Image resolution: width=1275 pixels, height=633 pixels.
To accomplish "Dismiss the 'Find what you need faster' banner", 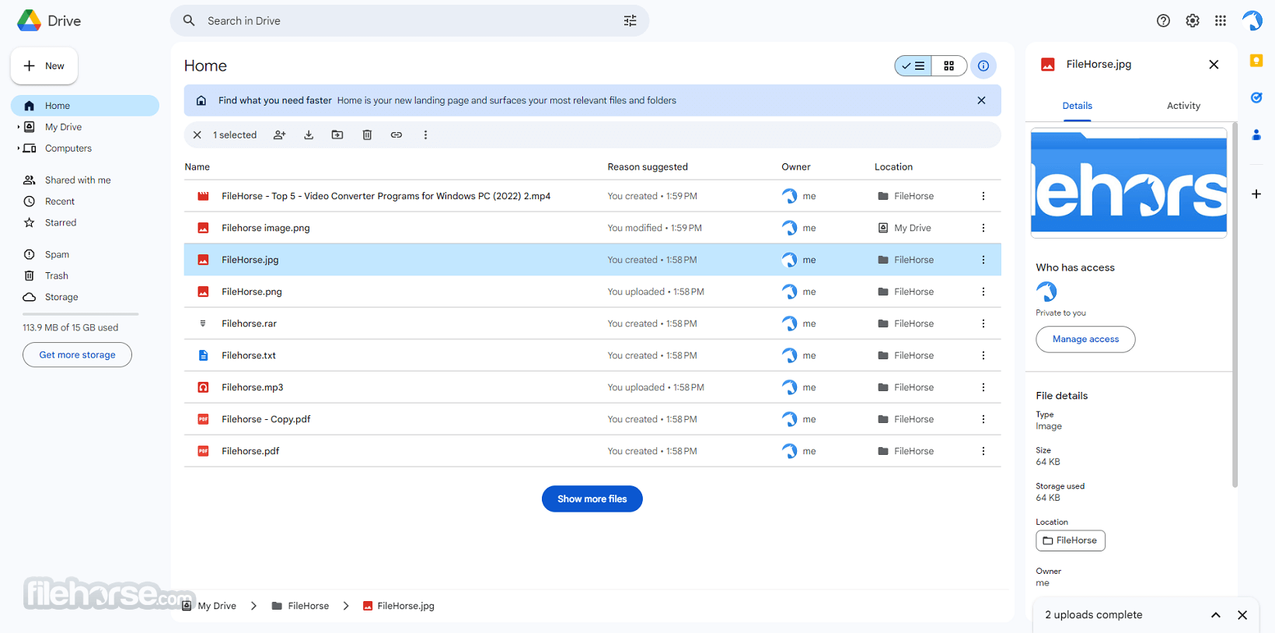I will (981, 100).
